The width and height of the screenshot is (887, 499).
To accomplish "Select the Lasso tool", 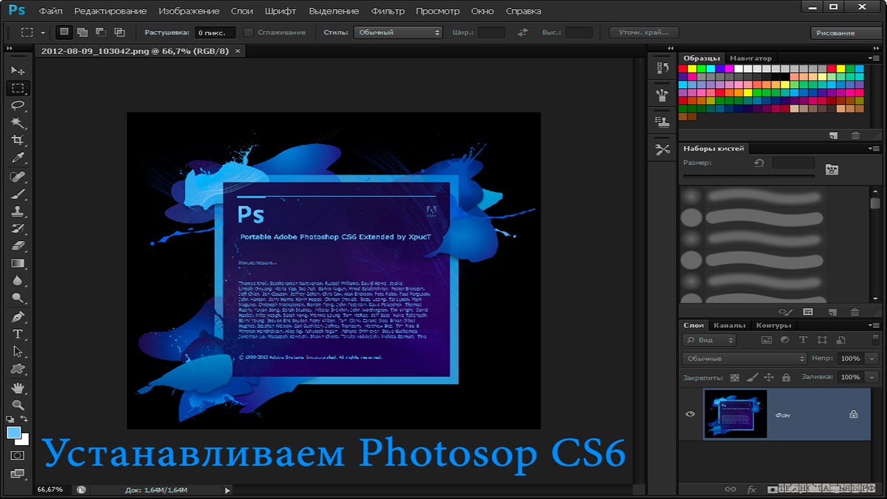I will 18,105.
